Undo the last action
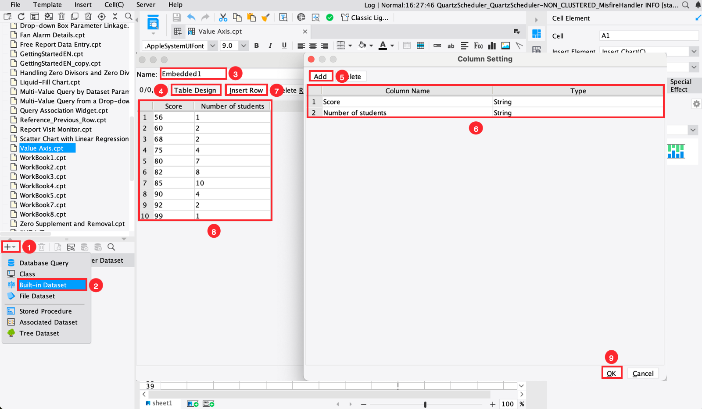 point(191,18)
